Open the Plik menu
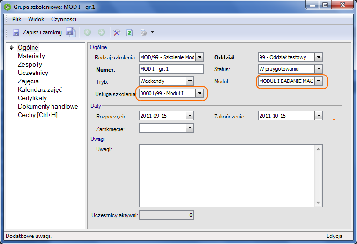This screenshot has height=244, width=357. pyautogui.click(x=16, y=19)
